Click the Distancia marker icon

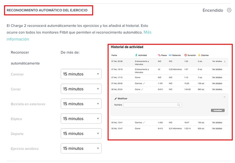tap(170, 55)
